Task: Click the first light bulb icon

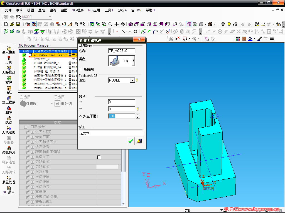Action: [223, 24]
